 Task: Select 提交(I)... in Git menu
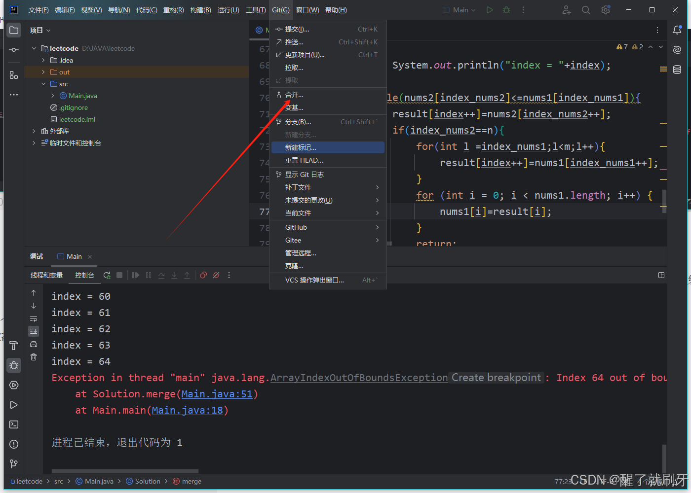(x=328, y=29)
